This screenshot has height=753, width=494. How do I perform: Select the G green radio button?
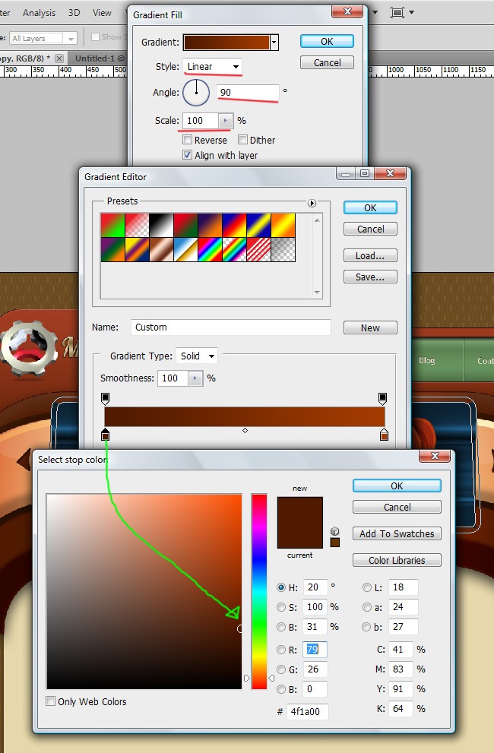(x=281, y=669)
